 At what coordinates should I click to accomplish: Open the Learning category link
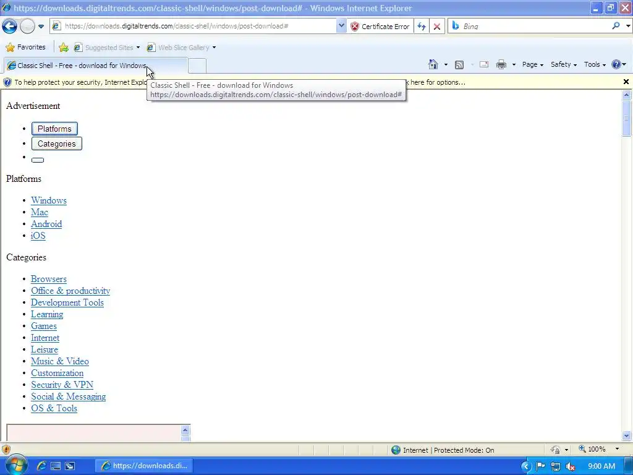pyautogui.click(x=47, y=314)
